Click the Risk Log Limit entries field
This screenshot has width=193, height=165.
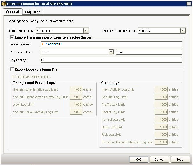(x=161, y=135)
